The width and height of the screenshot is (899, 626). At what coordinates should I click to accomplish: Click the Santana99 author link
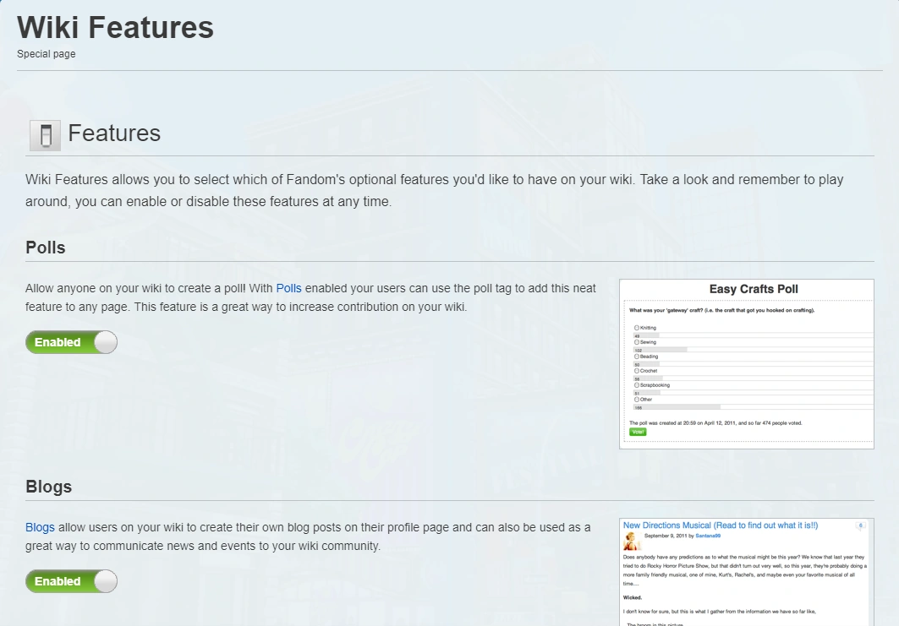coord(708,536)
